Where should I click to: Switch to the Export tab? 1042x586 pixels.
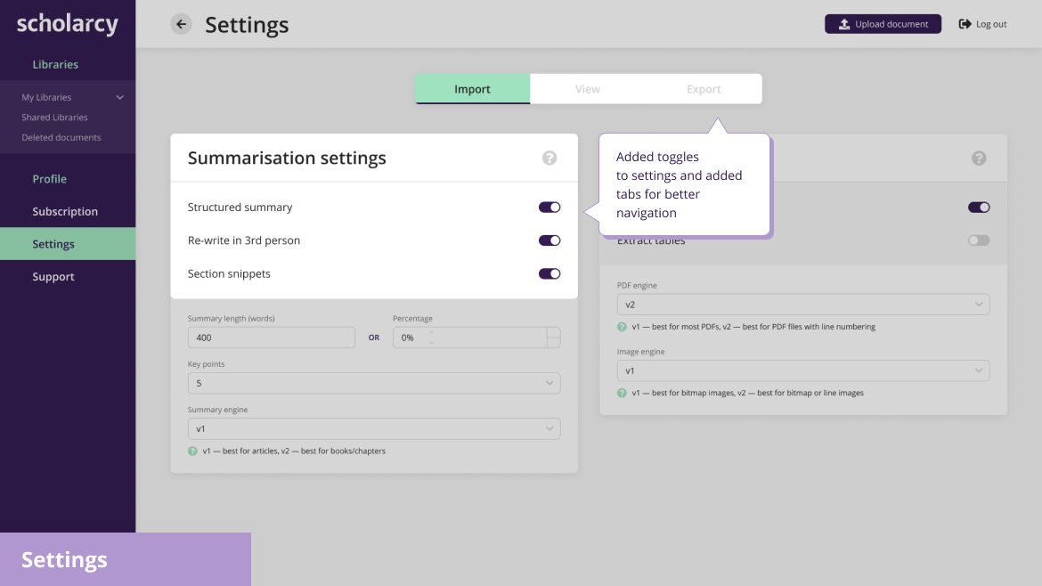click(704, 89)
